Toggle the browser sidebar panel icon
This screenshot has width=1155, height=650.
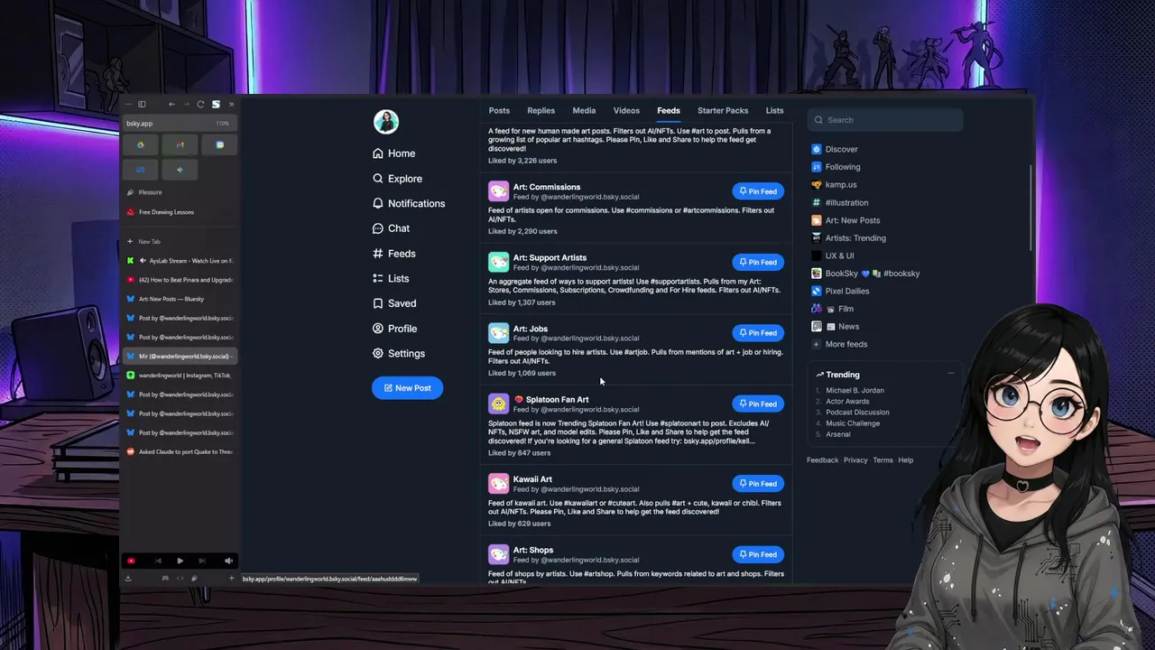(142, 104)
